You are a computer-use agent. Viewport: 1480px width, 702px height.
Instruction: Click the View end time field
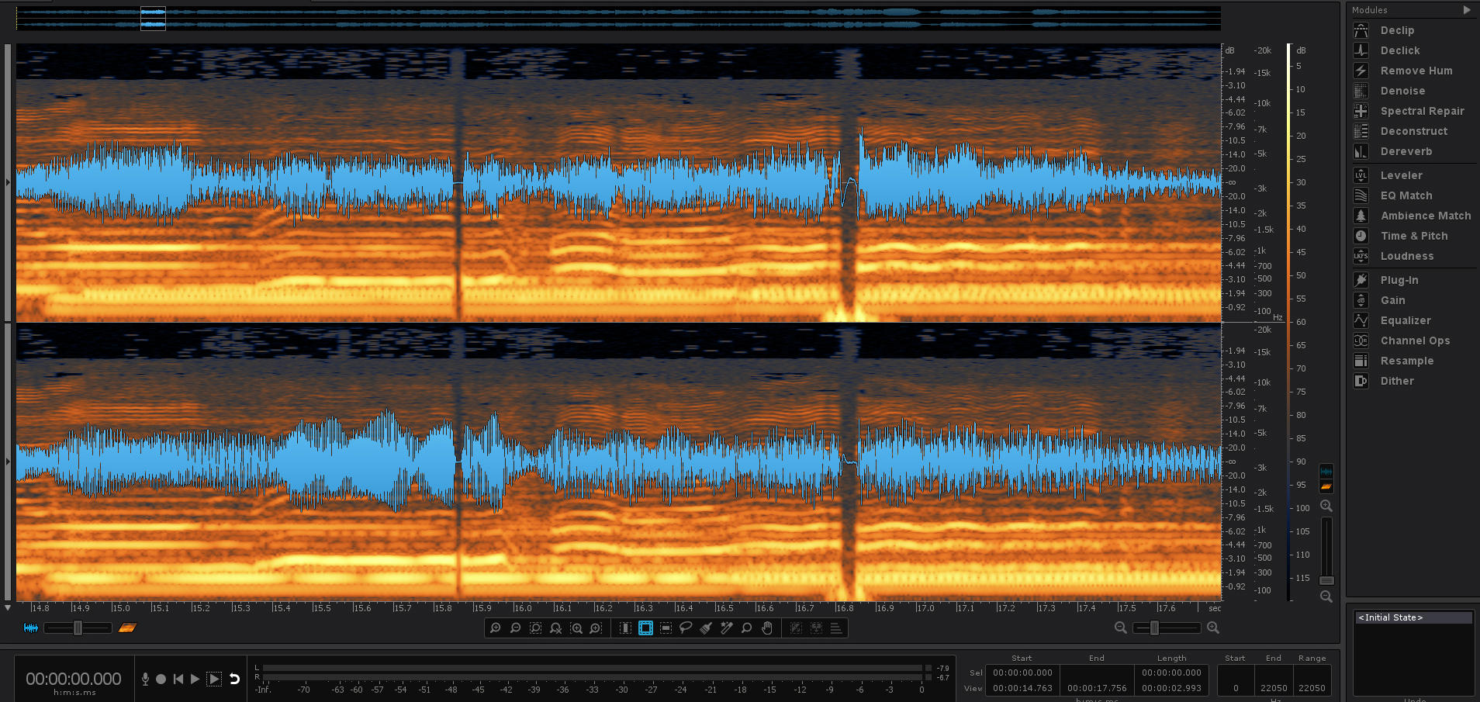tap(1097, 688)
